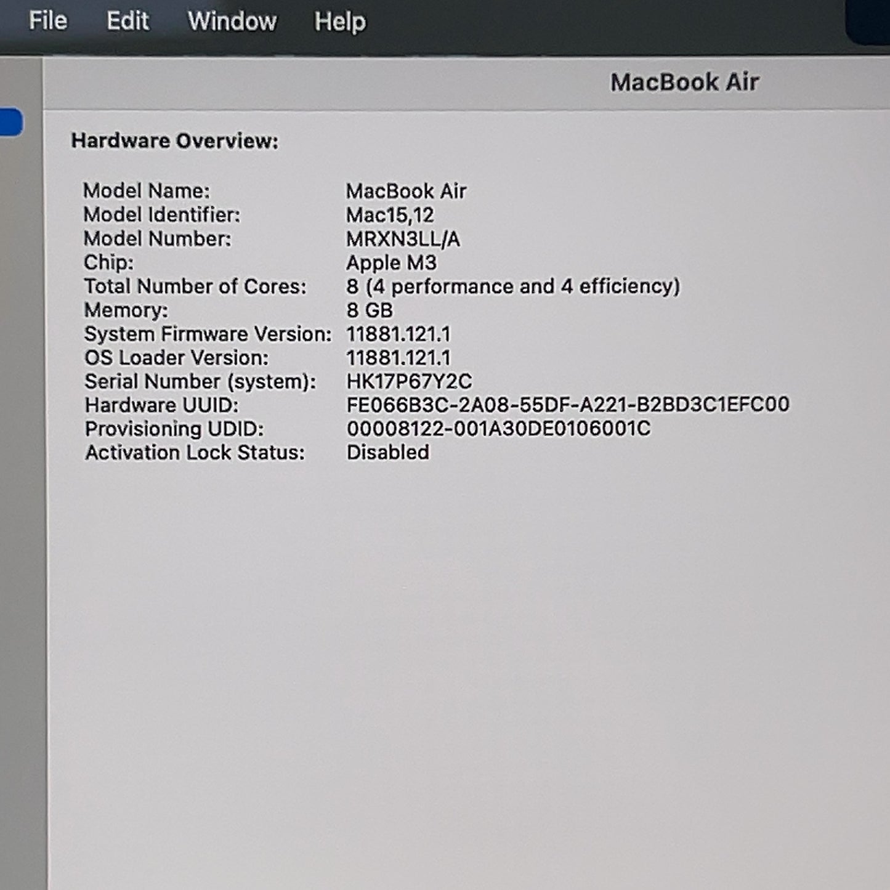Select the Disabled activation lock value

[388, 453]
